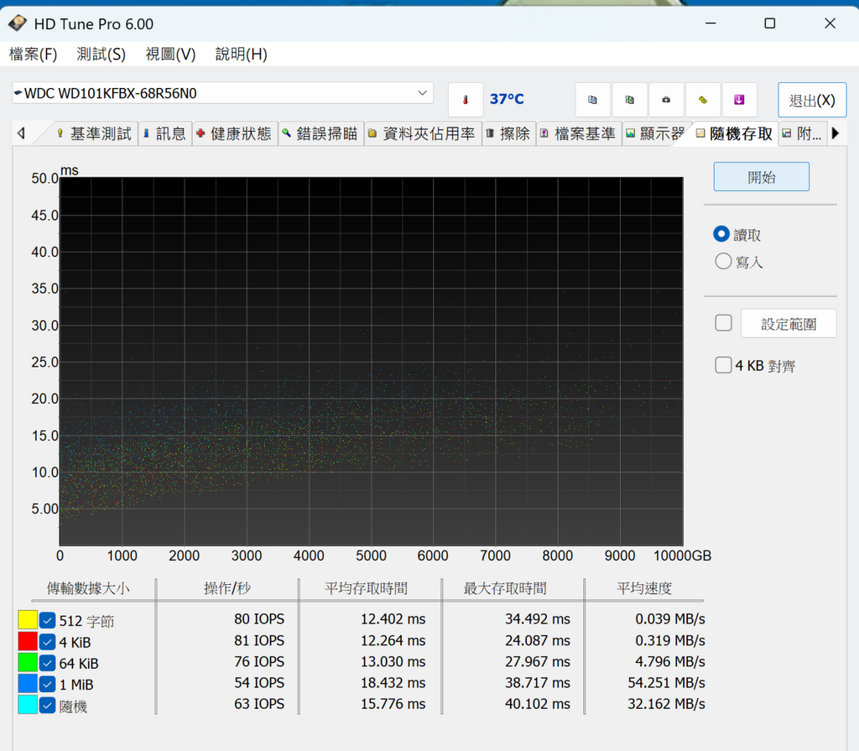Click the blue 1 MiB color swatch
Image resolution: width=859 pixels, height=751 pixels.
point(28,684)
